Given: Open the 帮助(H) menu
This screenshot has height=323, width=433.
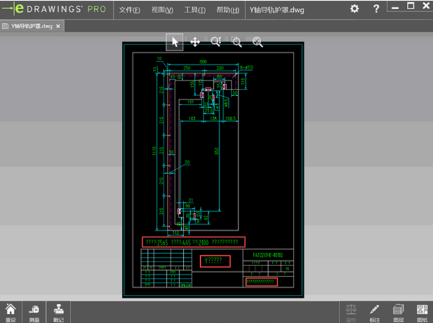Looking at the screenshot, I should [227, 10].
